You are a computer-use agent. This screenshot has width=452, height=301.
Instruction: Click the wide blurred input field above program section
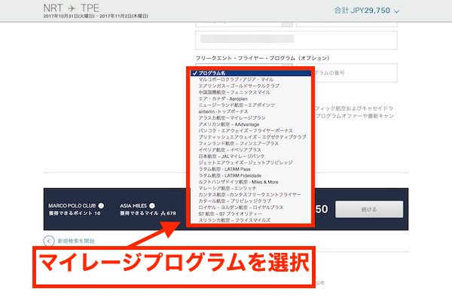296,40
